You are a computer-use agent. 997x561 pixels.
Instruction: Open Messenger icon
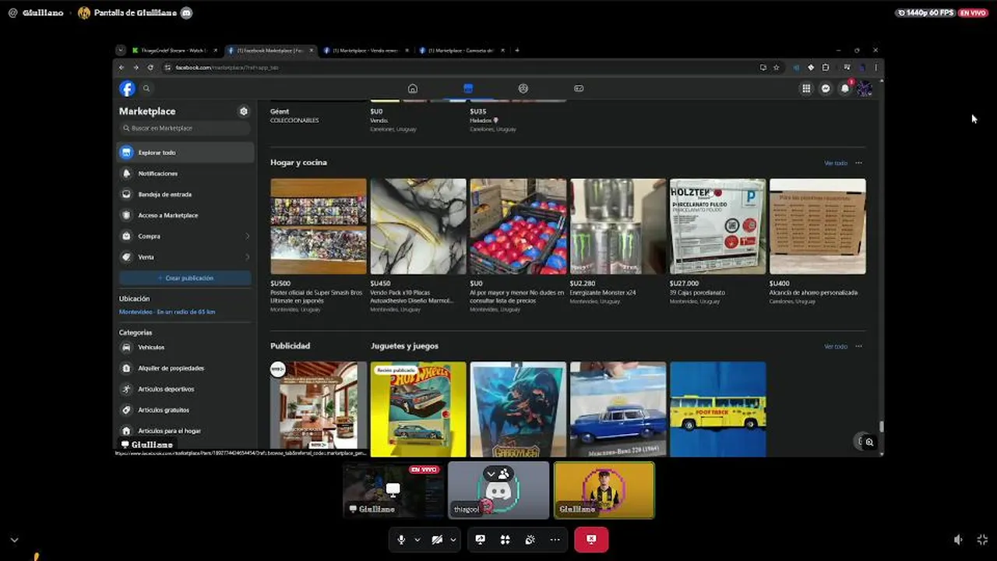(x=826, y=89)
